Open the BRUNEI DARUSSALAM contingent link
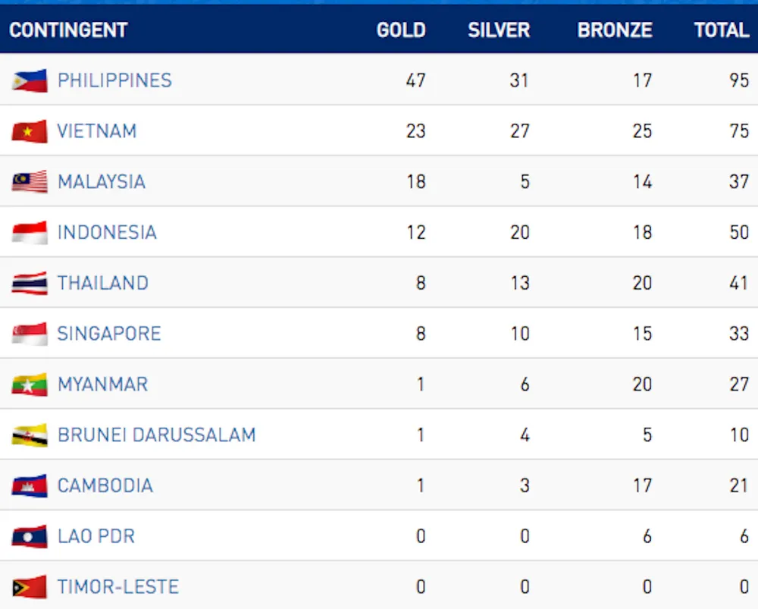The width and height of the screenshot is (758, 609). tap(157, 435)
